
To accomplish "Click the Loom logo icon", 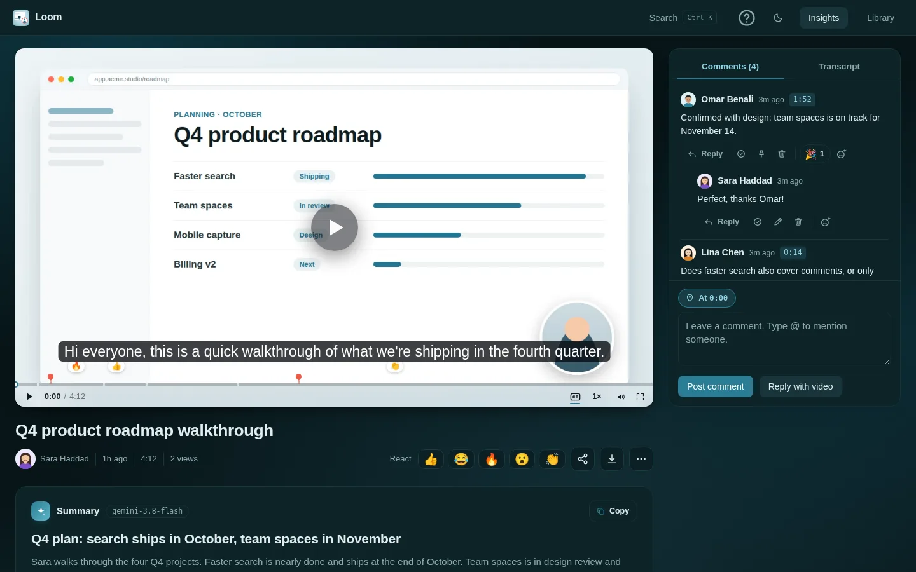I will click(21, 18).
